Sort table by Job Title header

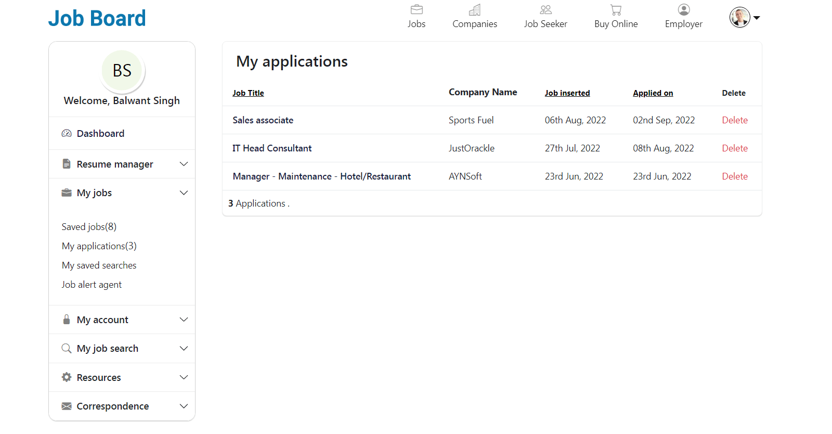(248, 93)
